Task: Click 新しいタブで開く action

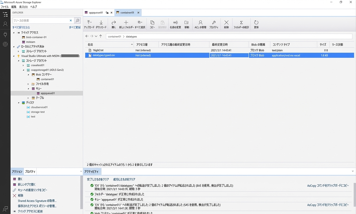Action: [x=26, y=185]
